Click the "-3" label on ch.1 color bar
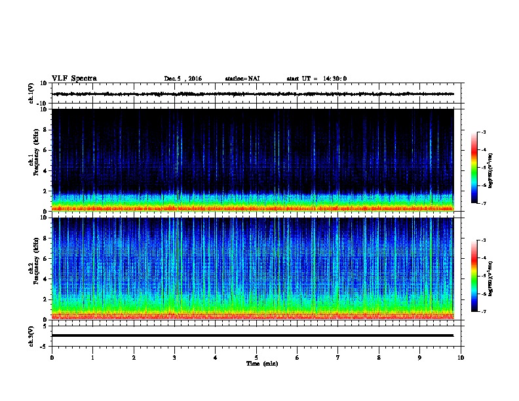The width and height of the screenshot is (519, 401). pyautogui.click(x=483, y=132)
